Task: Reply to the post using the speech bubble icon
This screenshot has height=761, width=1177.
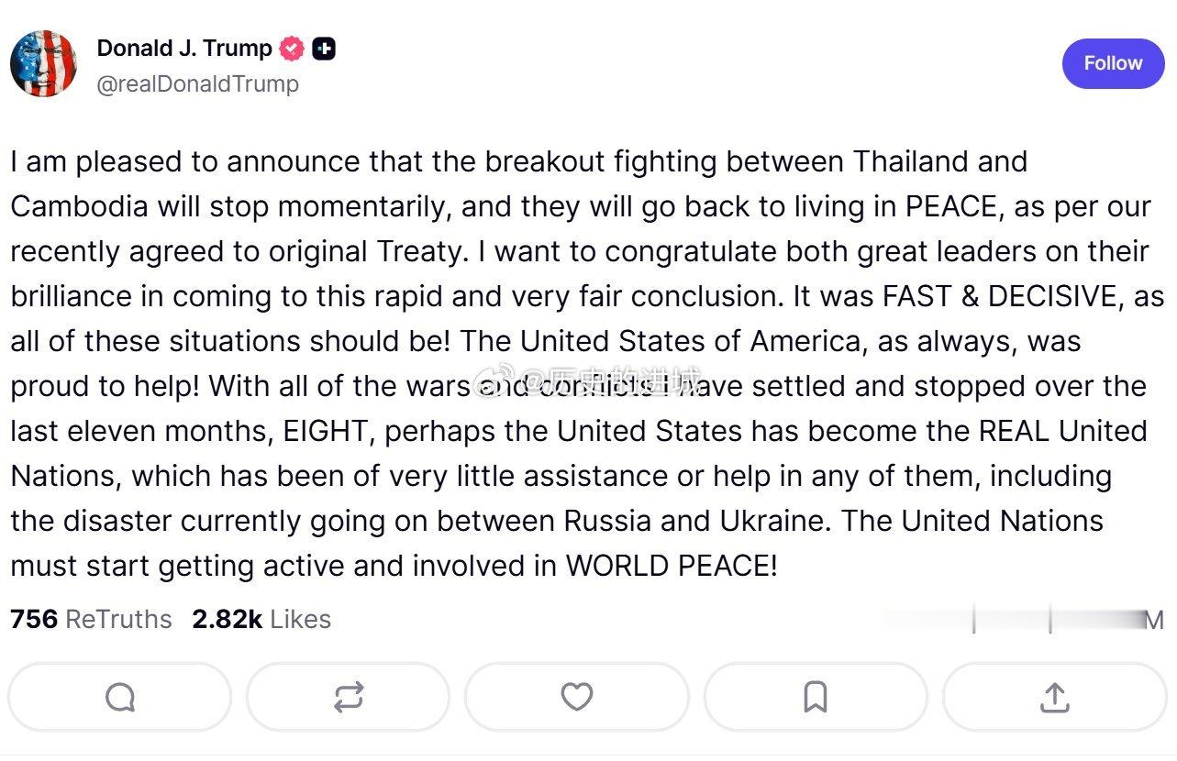Action: tap(119, 697)
